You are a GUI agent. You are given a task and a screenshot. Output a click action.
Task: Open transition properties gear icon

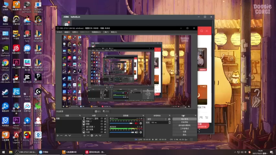(x=169, y=119)
